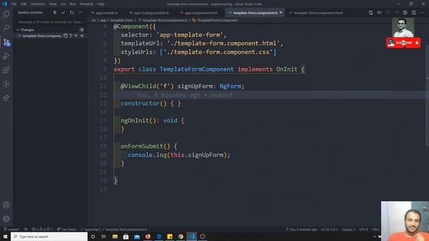Click the GitLens pie-style icon in editor toolbar
Viewport: 429px width, 241px height.
(x=405, y=13)
